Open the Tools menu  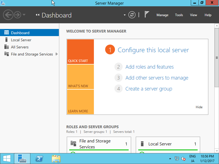pos(179,15)
